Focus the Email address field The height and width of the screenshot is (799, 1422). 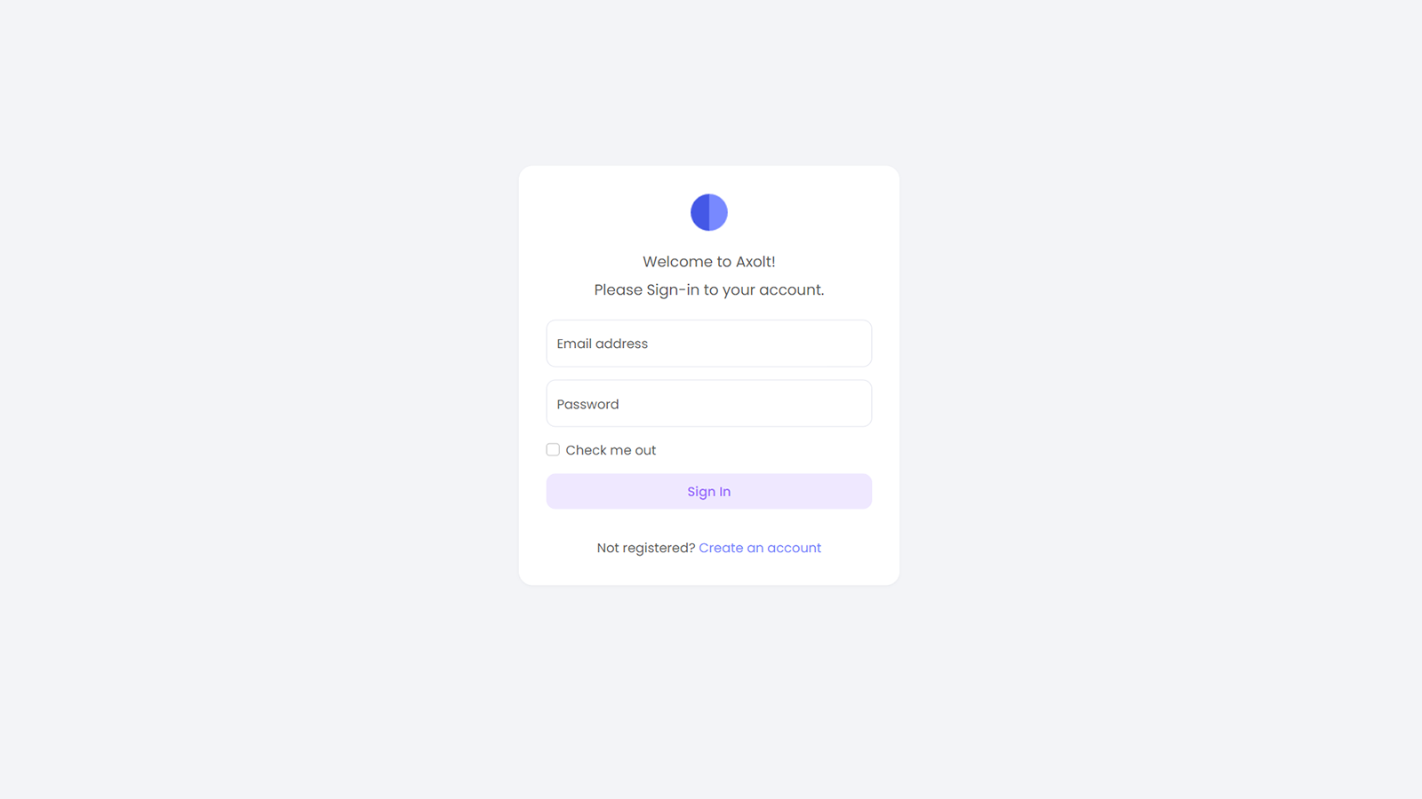coord(709,344)
